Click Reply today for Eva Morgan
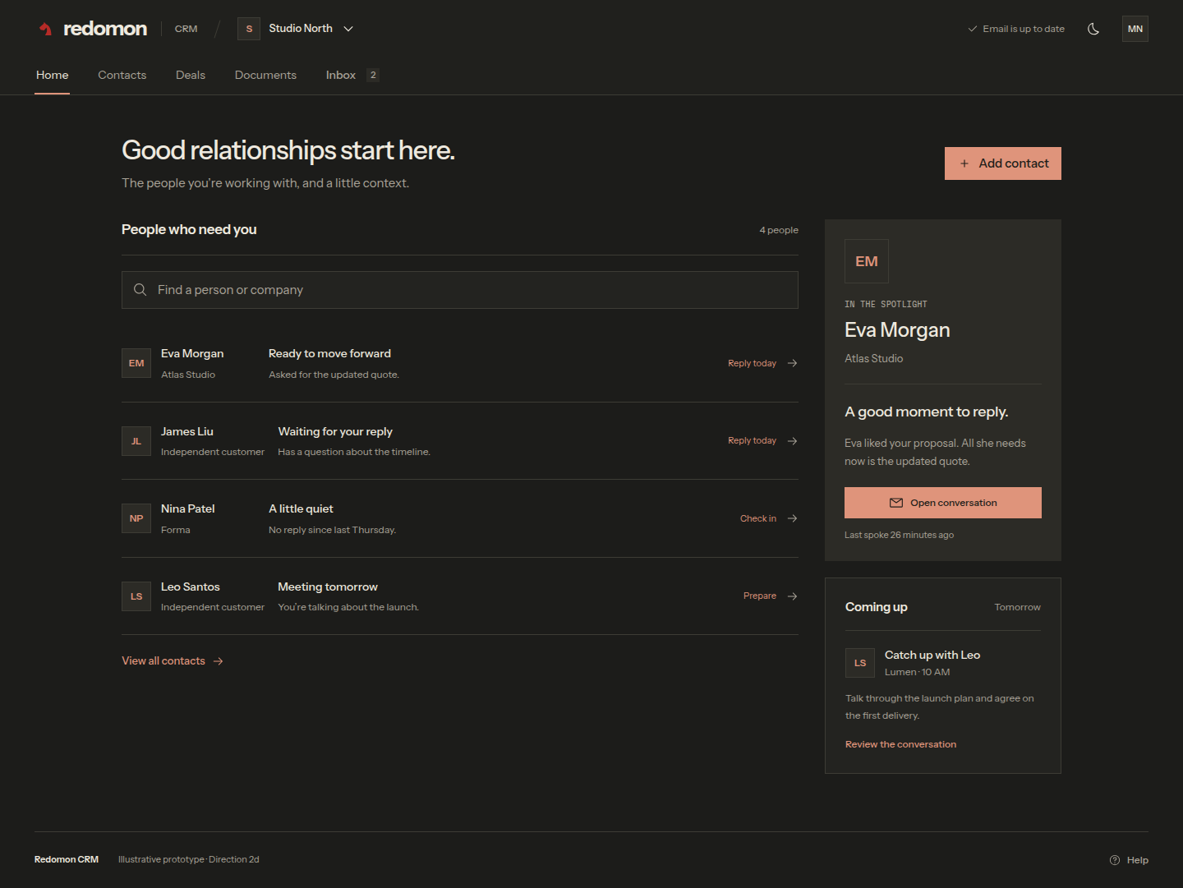 (x=752, y=363)
